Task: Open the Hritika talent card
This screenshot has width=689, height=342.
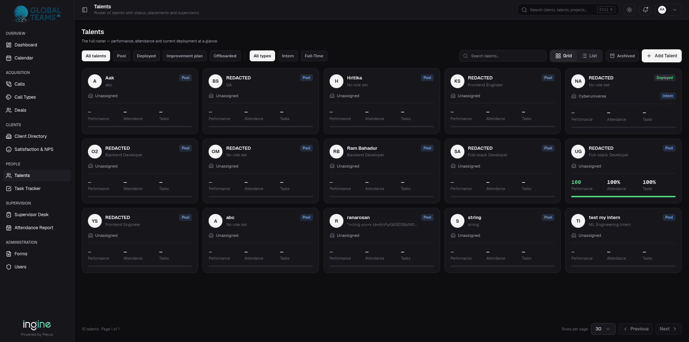Action: tap(382, 101)
